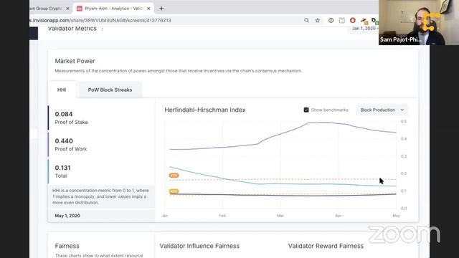Viewport: 459px width, 258px height.
Task: Close the Group Crypto browser tab
Action: coord(67,9)
